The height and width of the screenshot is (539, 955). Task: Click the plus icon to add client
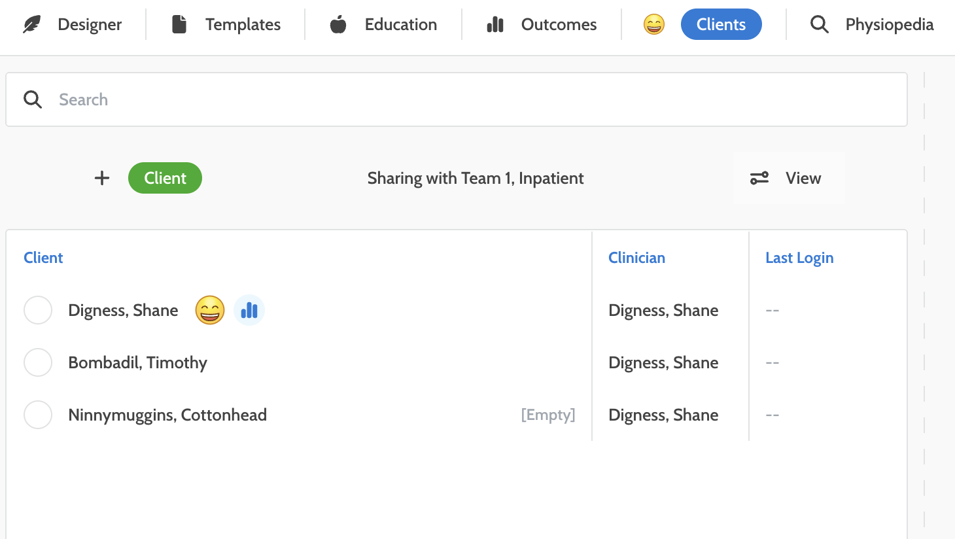(102, 178)
